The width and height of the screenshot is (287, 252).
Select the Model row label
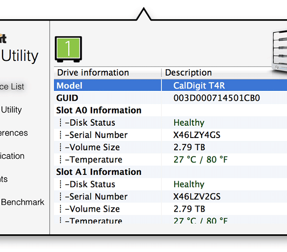click(69, 85)
